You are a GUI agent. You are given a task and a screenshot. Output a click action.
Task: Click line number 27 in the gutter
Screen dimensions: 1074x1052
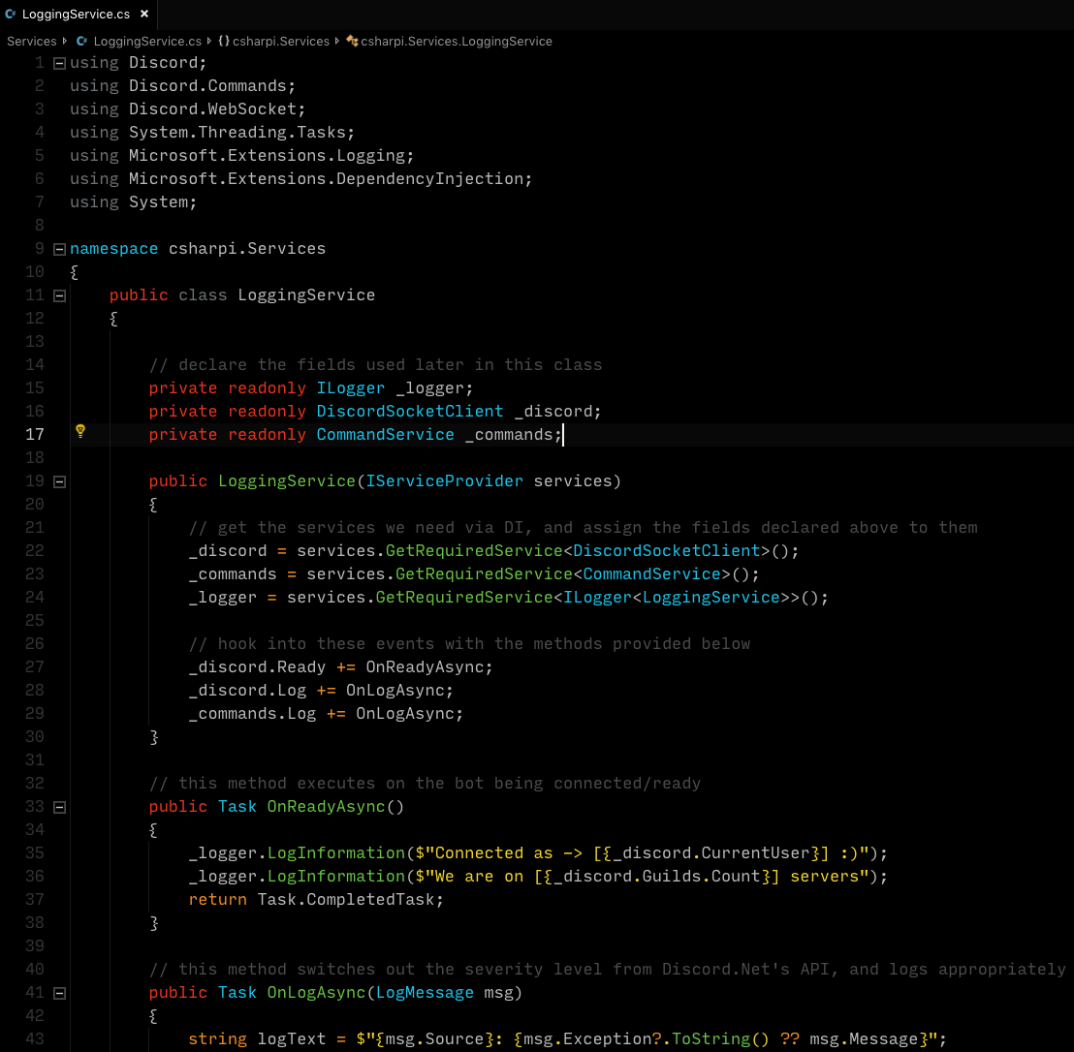pyautogui.click(x=35, y=666)
